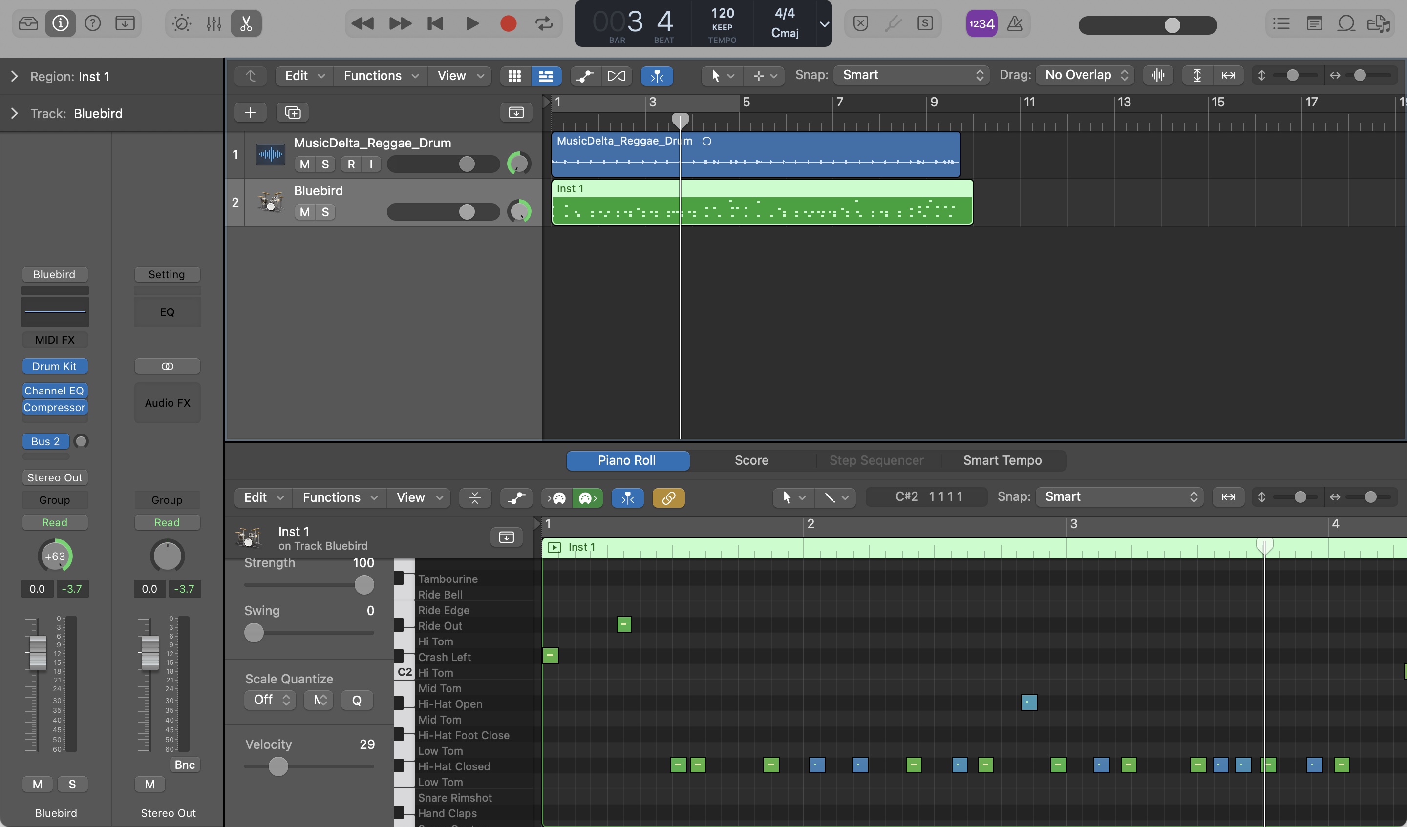Click the Duplicate Track icon

(x=293, y=112)
